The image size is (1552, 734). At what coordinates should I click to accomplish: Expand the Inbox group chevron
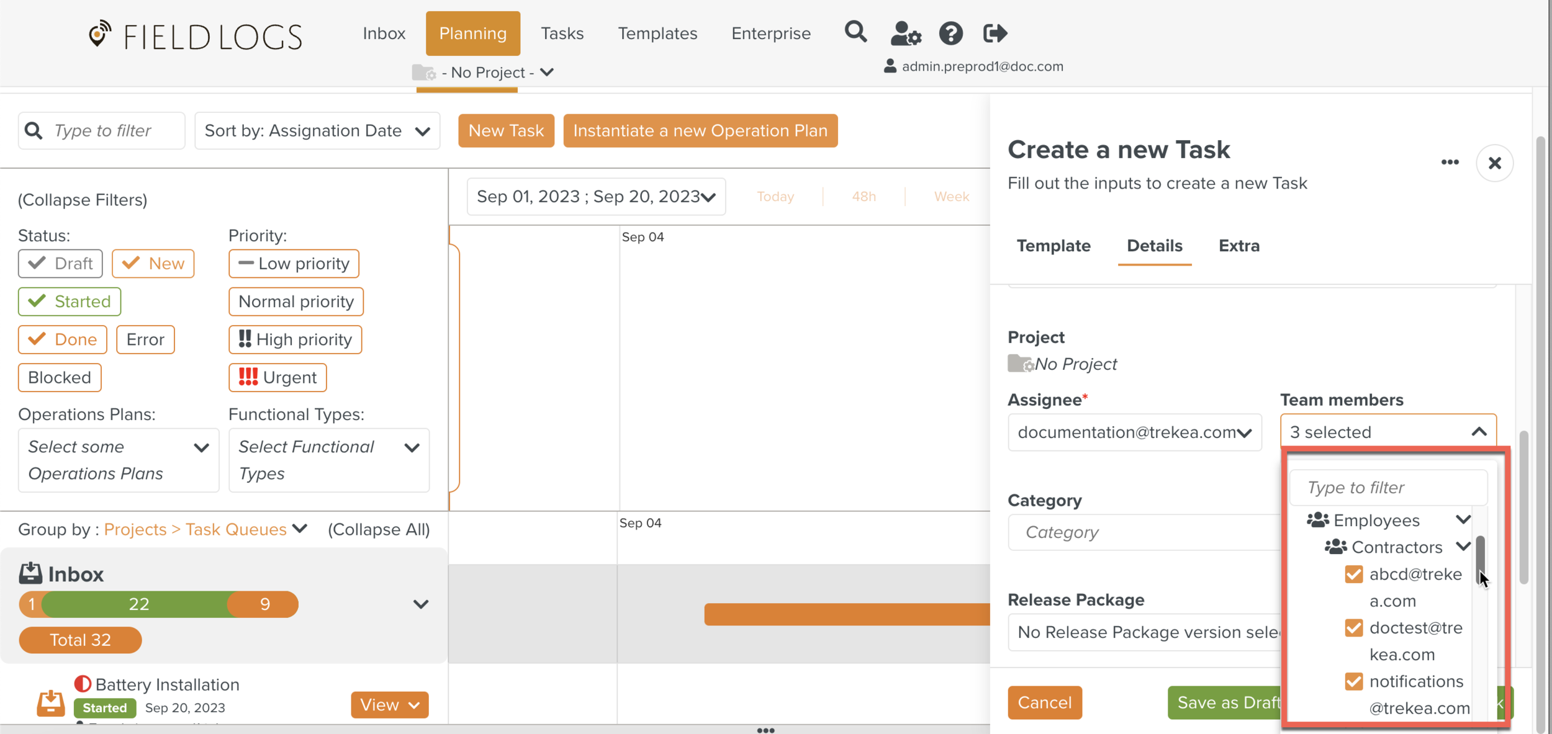coord(421,604)
